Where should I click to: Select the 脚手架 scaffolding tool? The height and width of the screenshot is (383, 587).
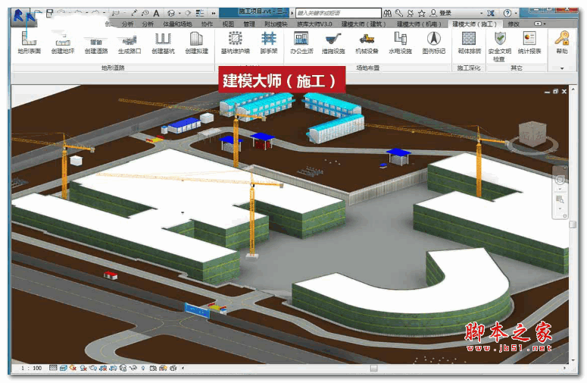pos(269,43)
